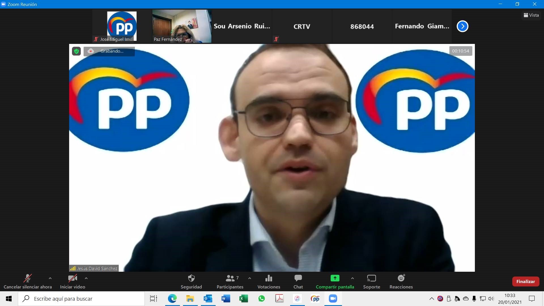Open the volume control in system tray
Screen dimensions: 544x306
[491, 299]
